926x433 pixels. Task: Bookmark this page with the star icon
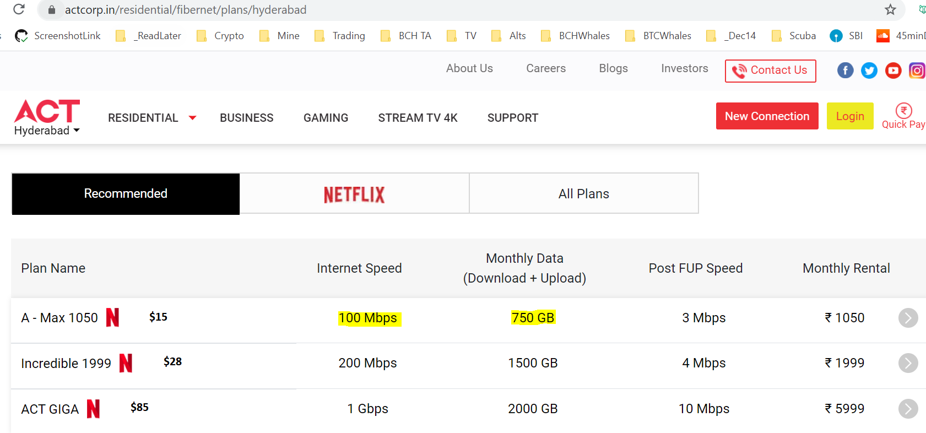(890, 9)
